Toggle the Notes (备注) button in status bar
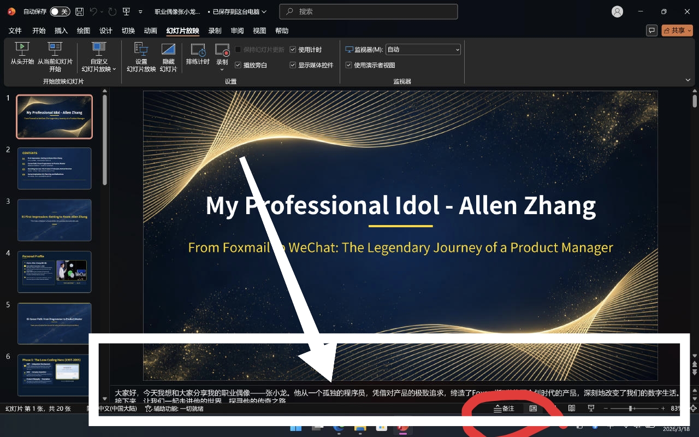 tap(504, 409)
